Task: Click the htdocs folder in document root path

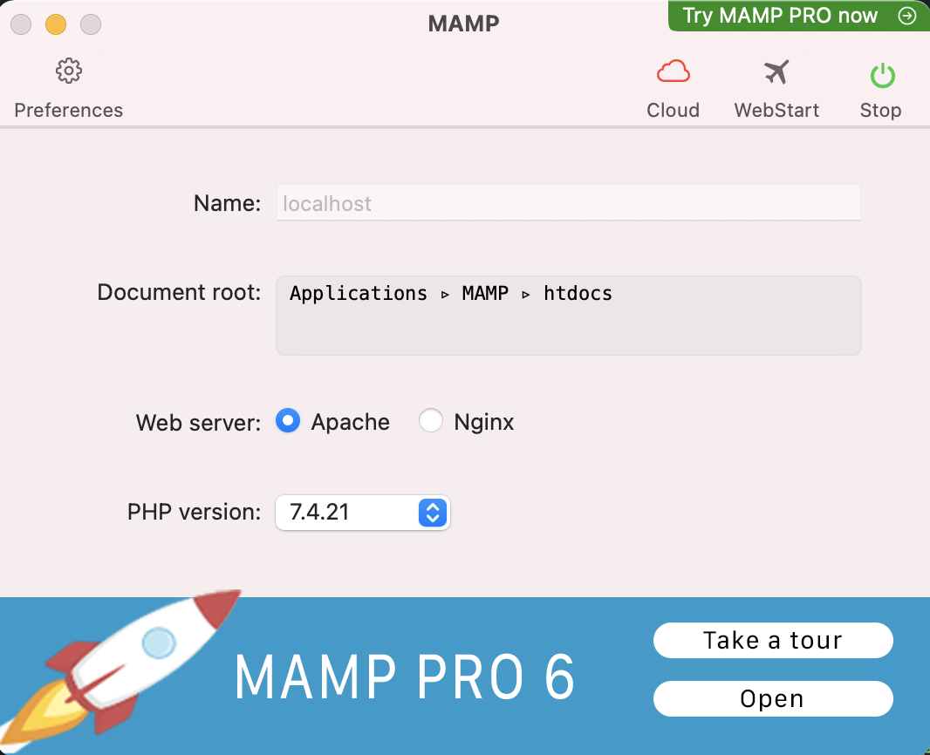Action: click(x=578, y=294)
